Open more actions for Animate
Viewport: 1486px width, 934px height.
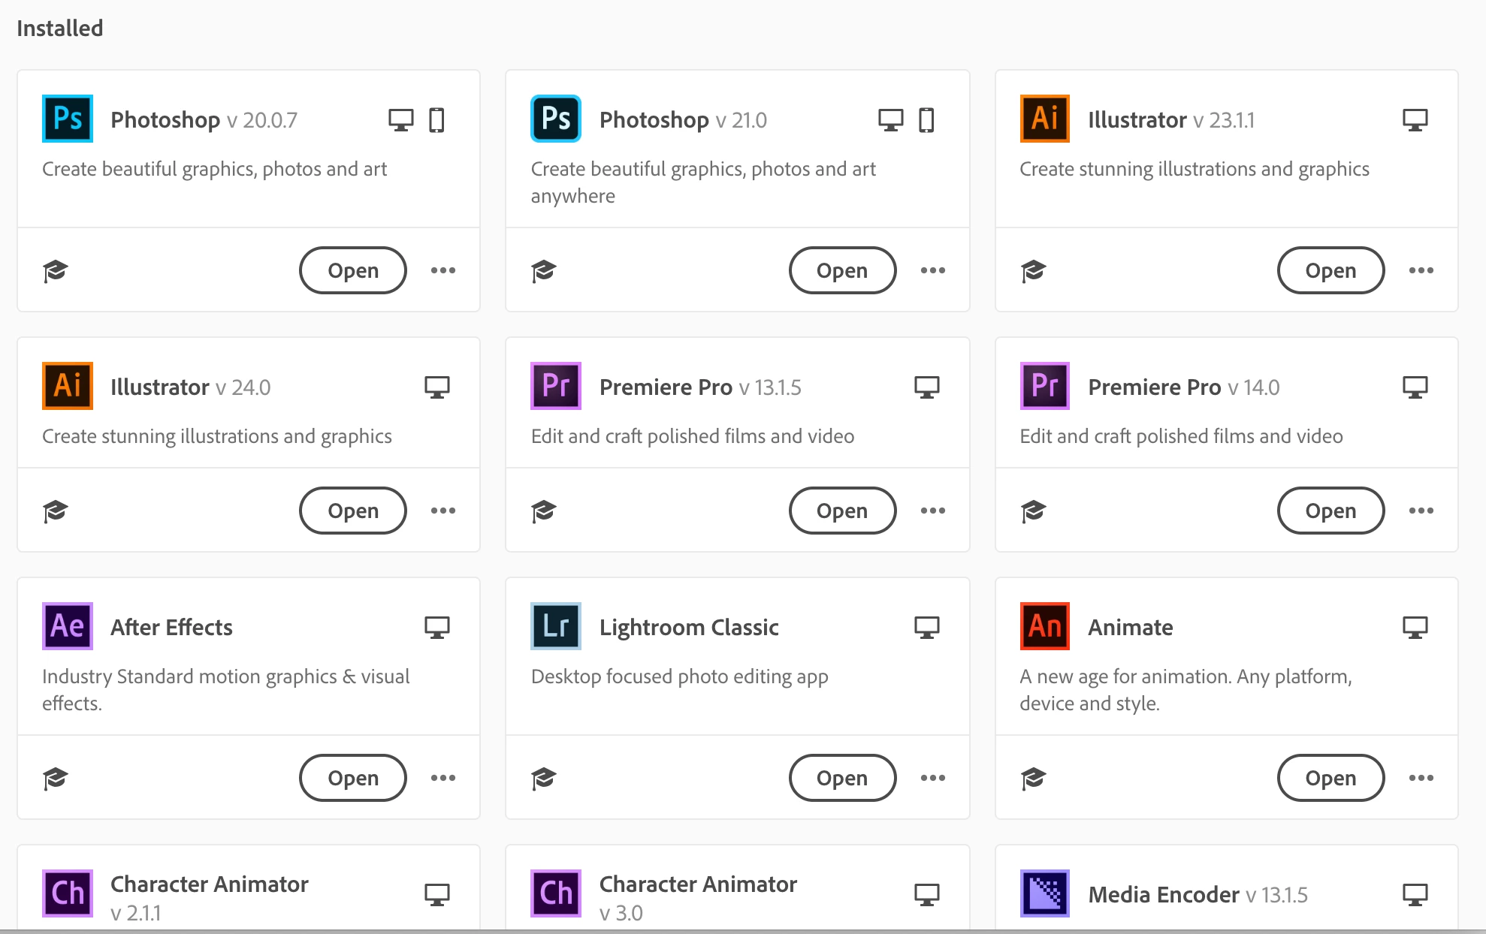coord(1421,778)
